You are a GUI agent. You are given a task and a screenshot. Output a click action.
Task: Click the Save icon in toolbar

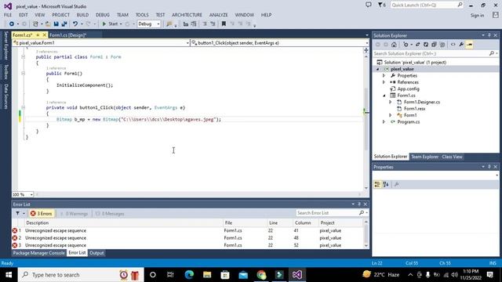coord(56,24)
